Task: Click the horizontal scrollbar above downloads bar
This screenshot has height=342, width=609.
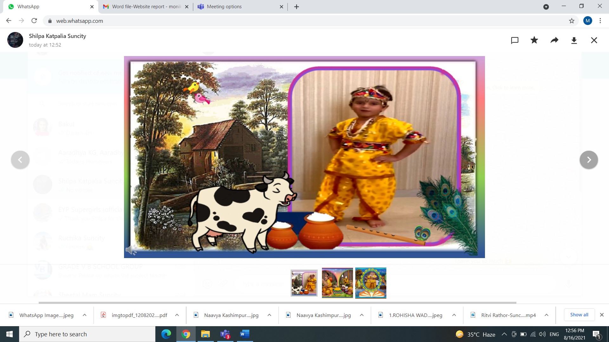Action: pyautogui.click(x=278, y=302)
